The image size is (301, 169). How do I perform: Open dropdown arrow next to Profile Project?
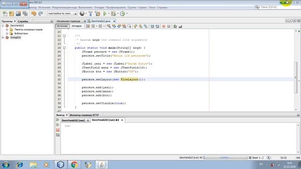127,14
